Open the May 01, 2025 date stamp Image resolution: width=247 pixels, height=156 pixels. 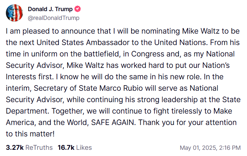tap(197, 148)
